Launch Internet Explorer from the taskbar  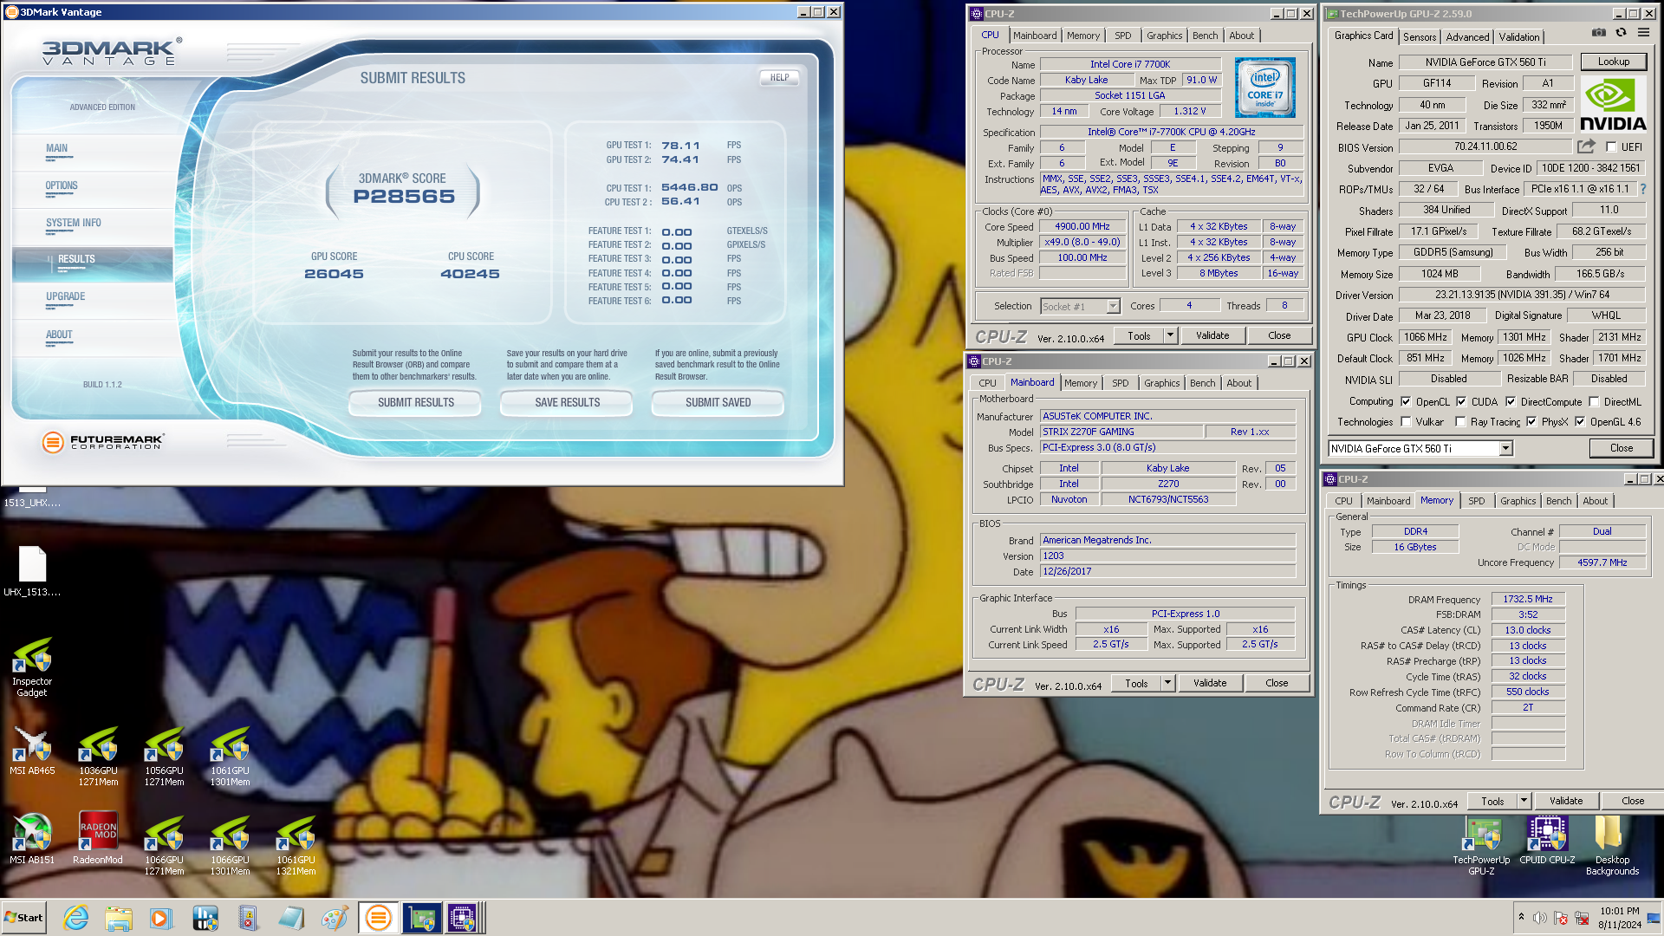point(76,918)
